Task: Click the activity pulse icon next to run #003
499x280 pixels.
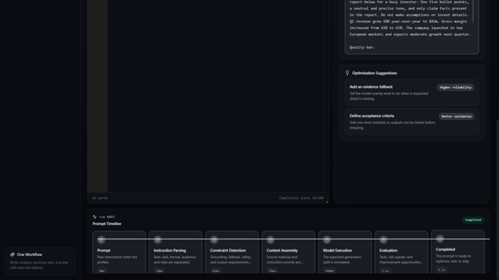Action: [x=95, y=217]
